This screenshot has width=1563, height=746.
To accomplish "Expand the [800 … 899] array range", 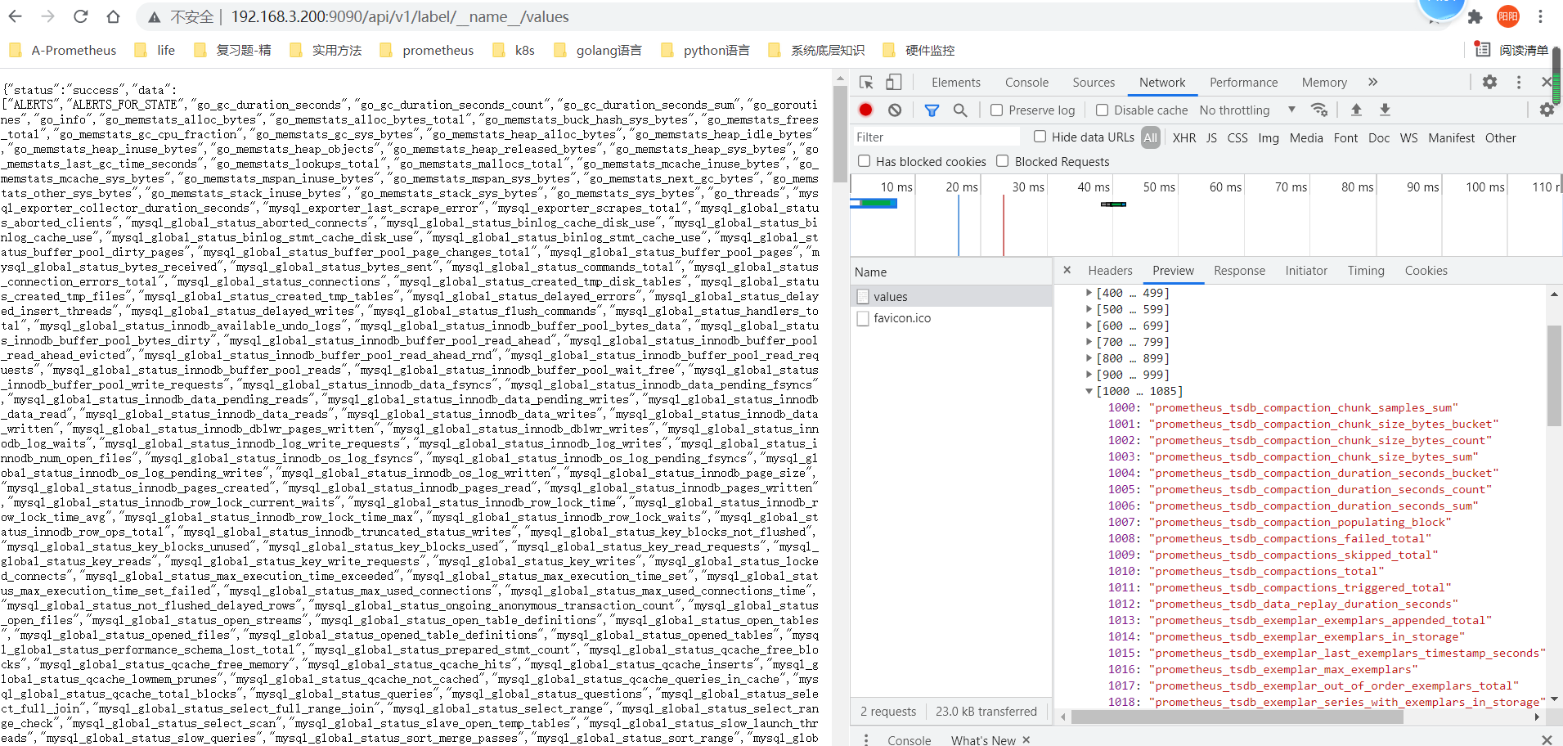I will (1089, 358).
